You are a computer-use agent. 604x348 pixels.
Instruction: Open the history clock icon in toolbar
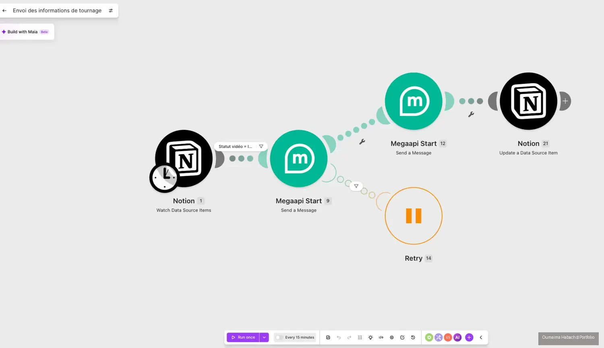click(413, 338)
